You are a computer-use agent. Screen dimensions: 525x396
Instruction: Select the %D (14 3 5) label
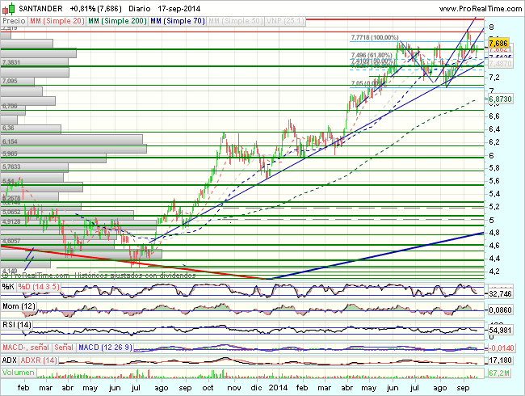coord(39,287)
